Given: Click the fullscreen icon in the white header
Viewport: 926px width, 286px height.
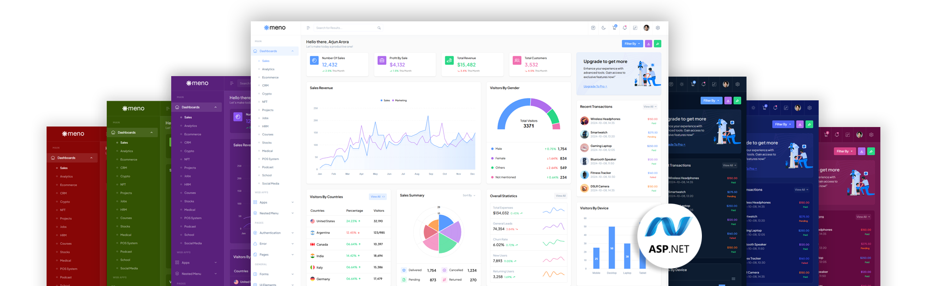Looking at the screenshot, I should click(x=635, y=28).
